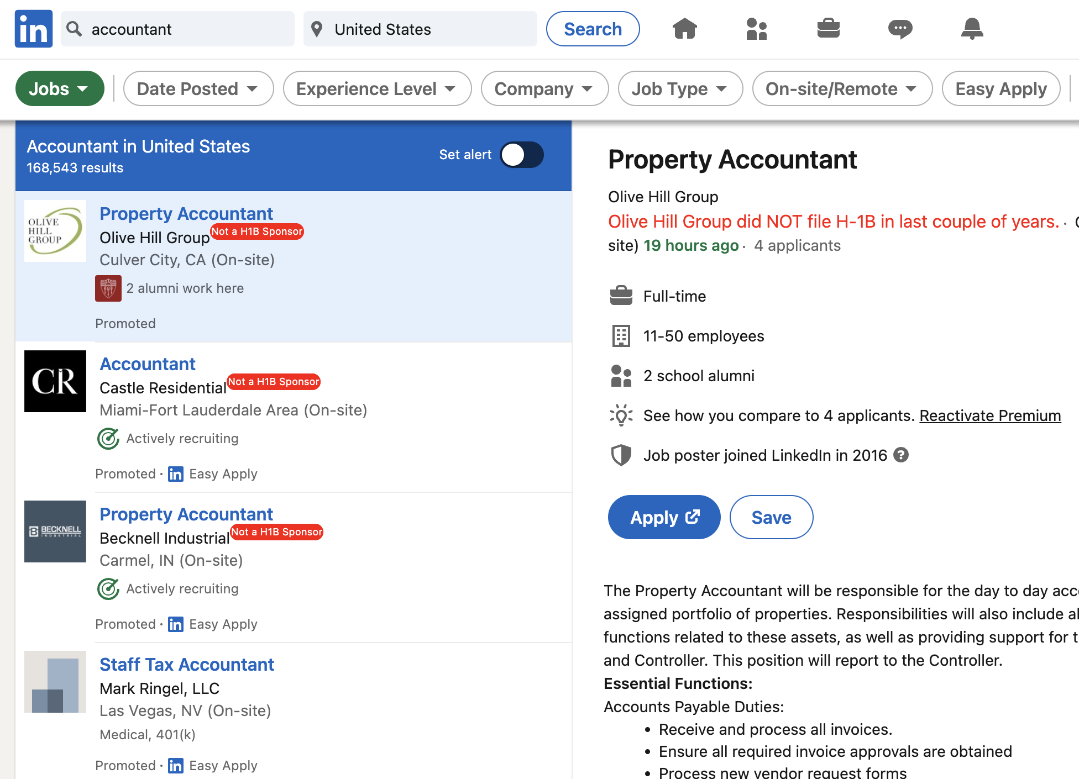Click the help question mark next to job poster info
Screen dimensions: 1079x779
tap(902, 455)
